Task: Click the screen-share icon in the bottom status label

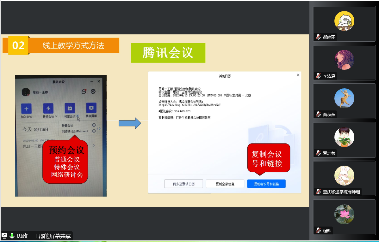Action: pyautogui.click(x=5, y=235)
